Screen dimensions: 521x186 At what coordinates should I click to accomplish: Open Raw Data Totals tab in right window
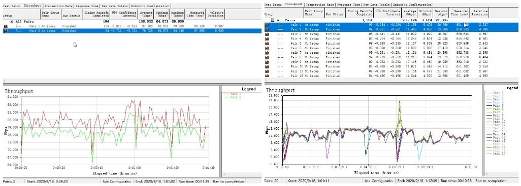coord(376,5)
